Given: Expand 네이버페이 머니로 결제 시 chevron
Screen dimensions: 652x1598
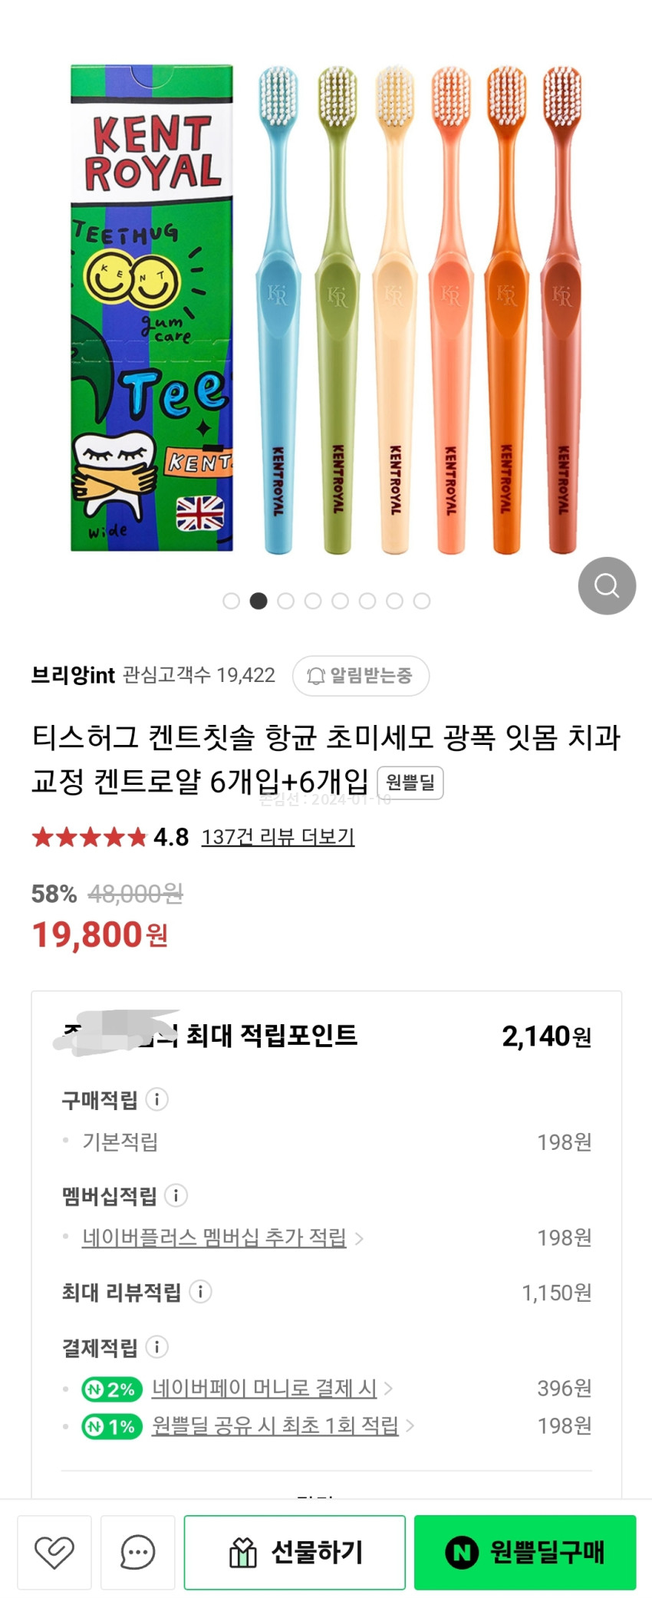Looking at the screenshot, I should point(388,1388).
